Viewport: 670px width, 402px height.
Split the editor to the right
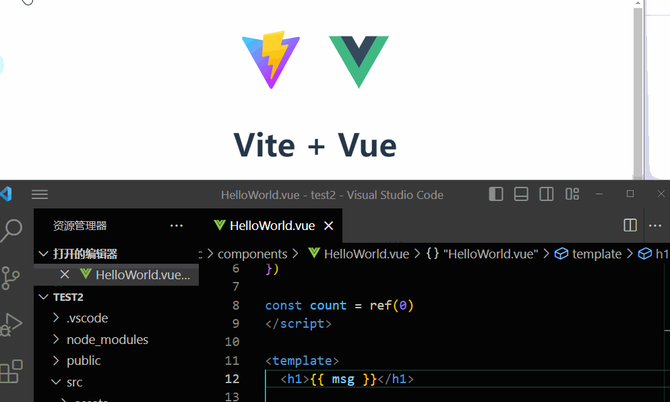(x=630, y=225)
